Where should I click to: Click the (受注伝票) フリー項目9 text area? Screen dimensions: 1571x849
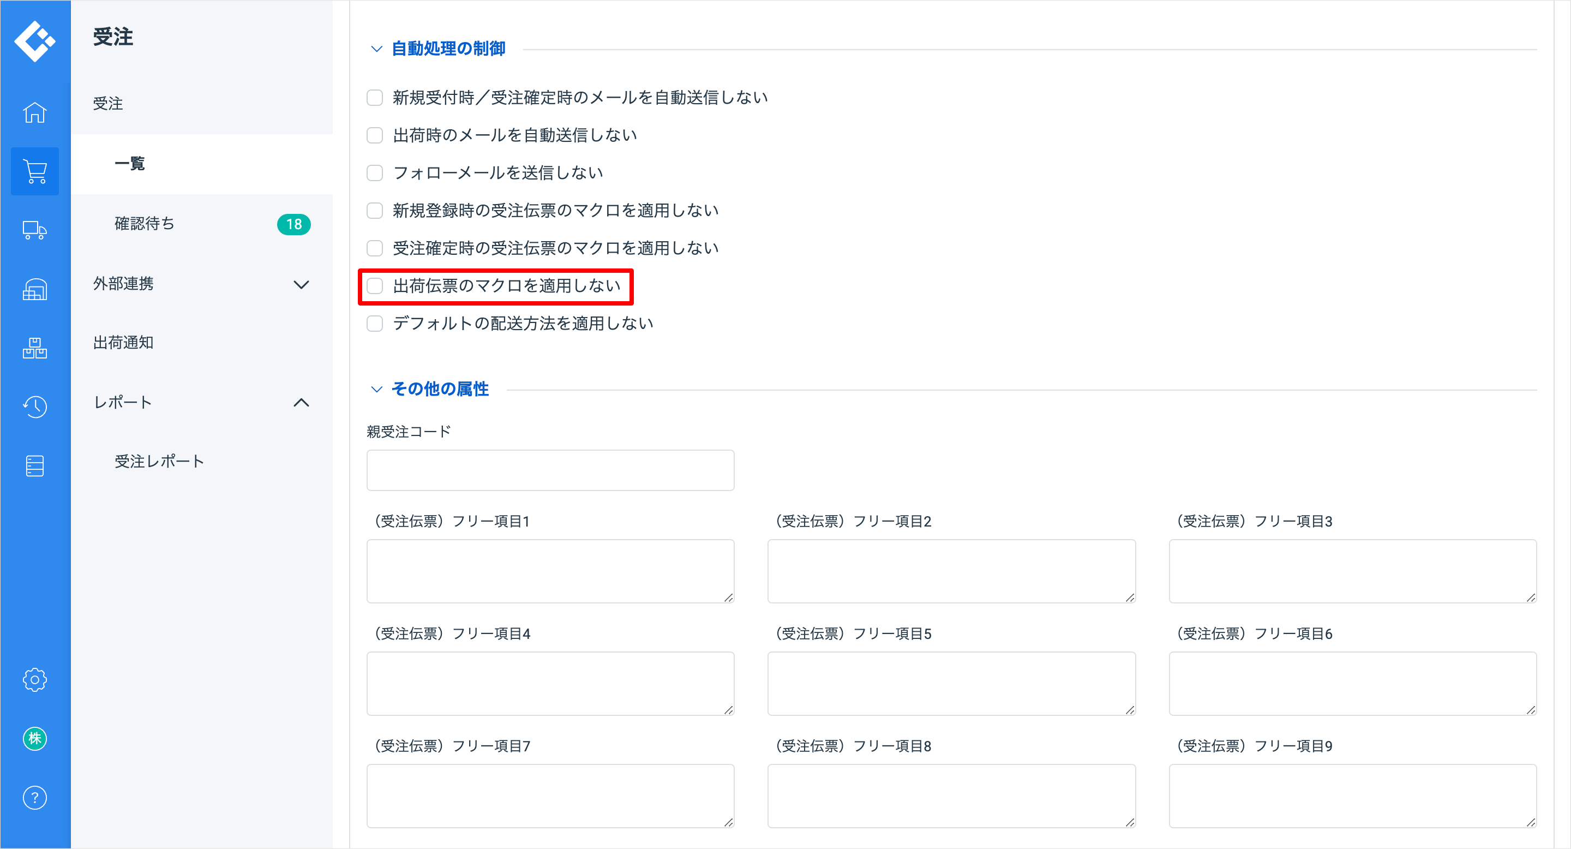(1353, 796)
